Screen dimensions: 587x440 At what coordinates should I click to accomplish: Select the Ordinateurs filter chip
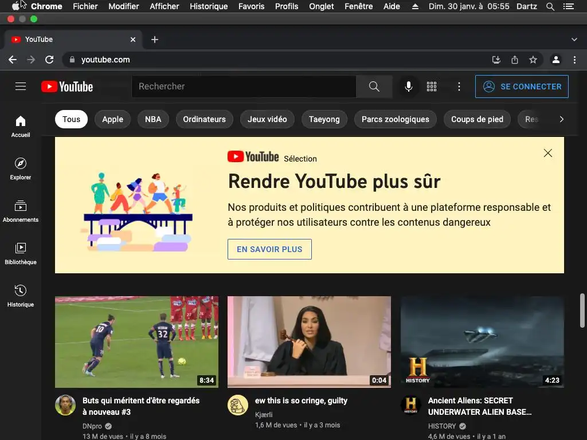pos(205,119)
